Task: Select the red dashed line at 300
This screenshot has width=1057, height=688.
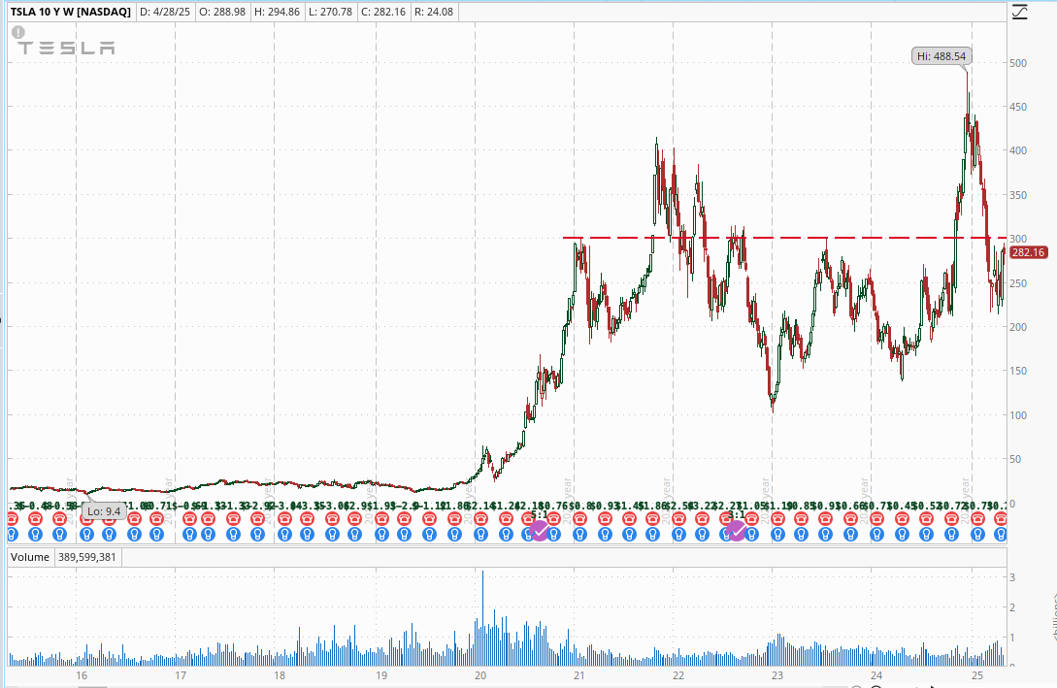Action: click(784, 237)
